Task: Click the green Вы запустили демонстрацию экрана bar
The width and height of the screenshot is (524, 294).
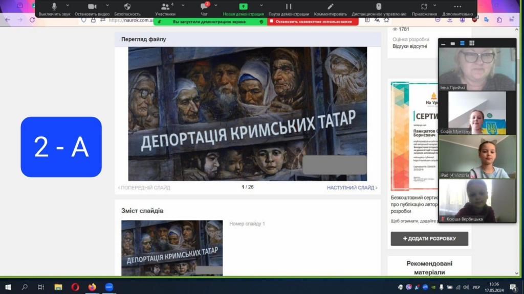Action: pos(210,21)
